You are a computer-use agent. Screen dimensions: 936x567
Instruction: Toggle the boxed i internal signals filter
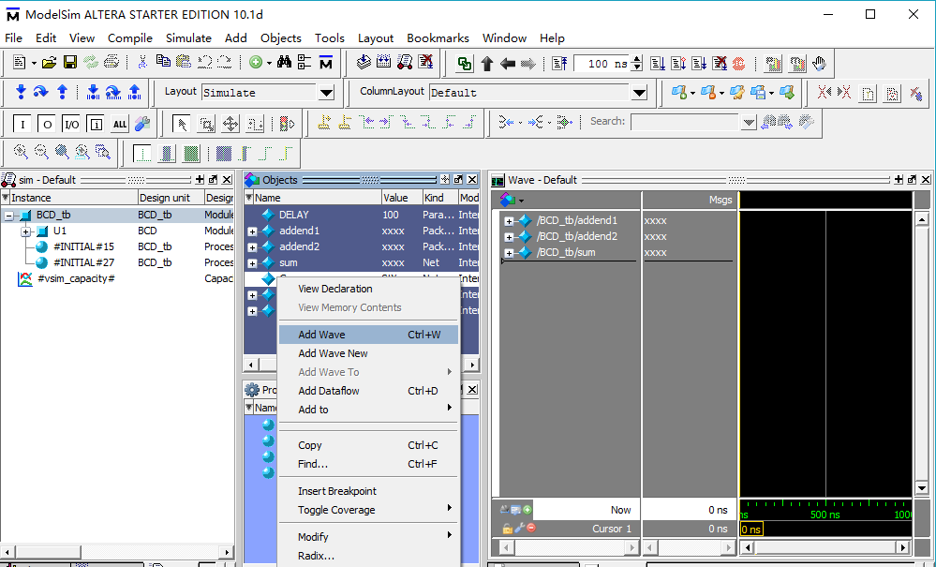pos(96,124)
